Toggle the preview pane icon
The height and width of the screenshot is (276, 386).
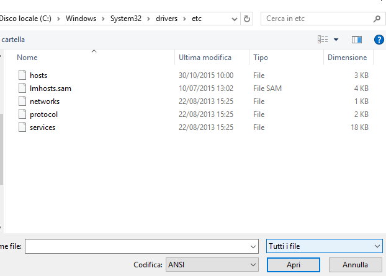357,40
